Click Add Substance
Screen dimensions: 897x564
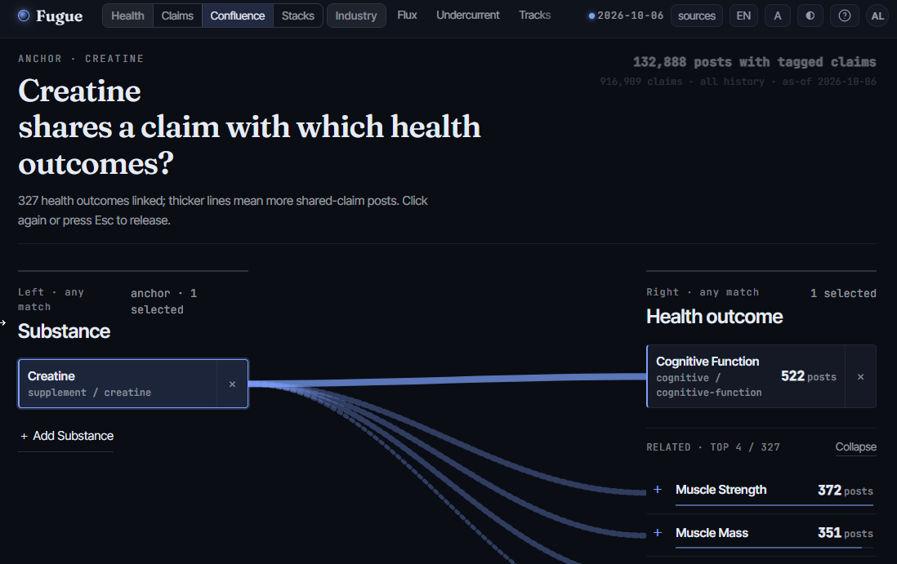coord(66,436)
